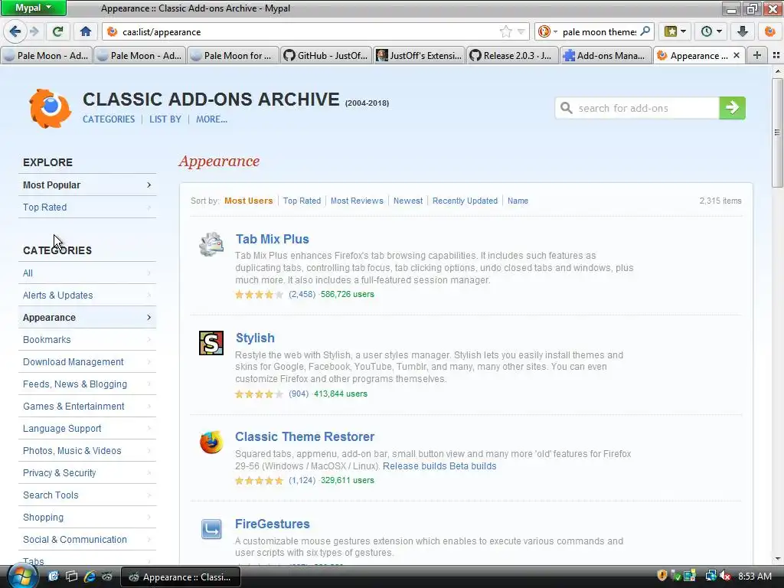Go back with the back arrow button
784x588 pixels.
[x=15, y=31]
